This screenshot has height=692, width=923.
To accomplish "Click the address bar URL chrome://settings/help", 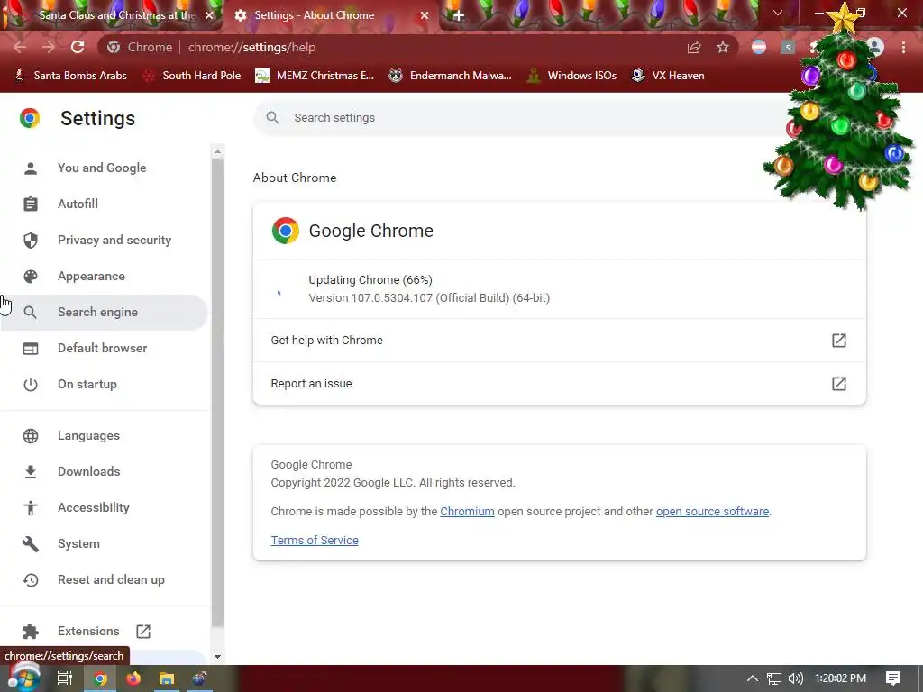I will pos(252,47).
